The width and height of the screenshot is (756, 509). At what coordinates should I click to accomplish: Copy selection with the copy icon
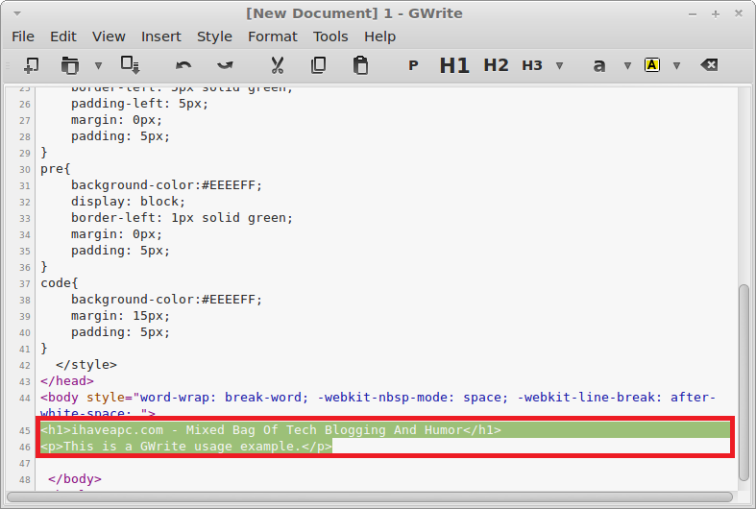319,65
